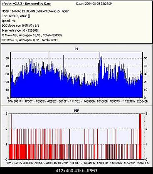Image resolution: width=153 pixels, height=174 pixels.
Task: Click the 'DF270h' axis label
Action: tap(63, 163)
